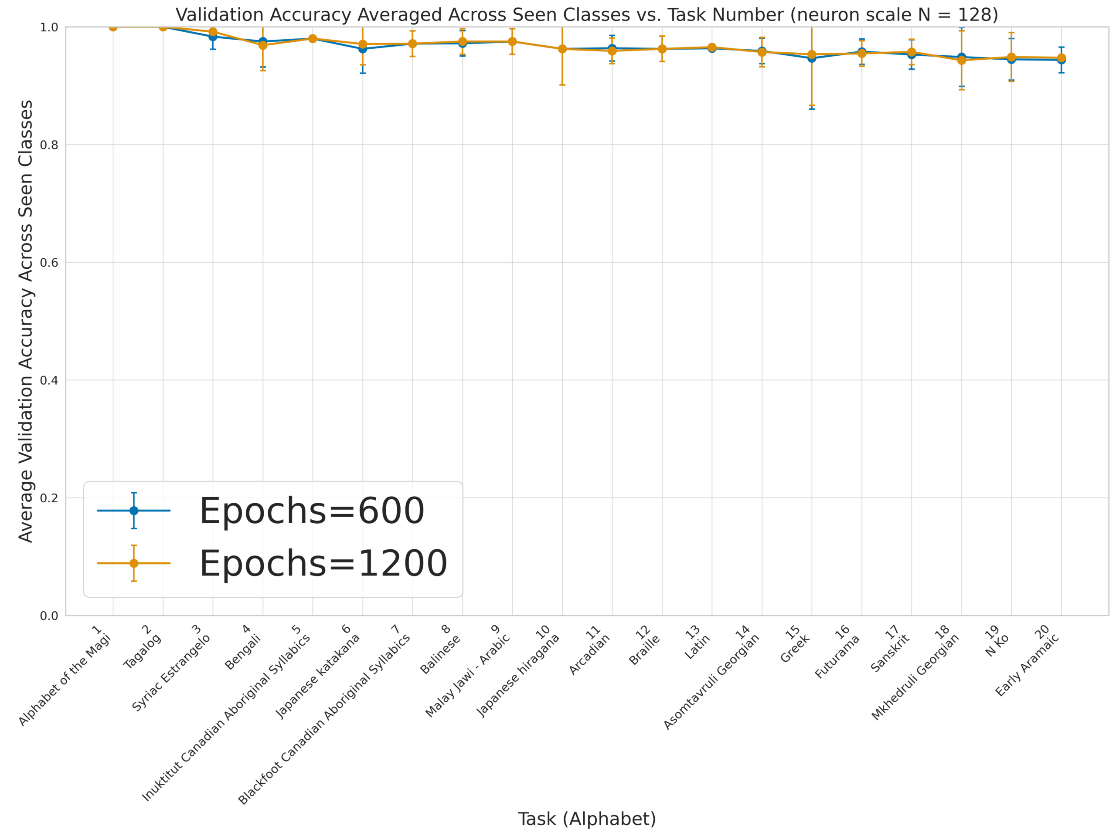Click the 0.8 y-axis tick label
1116x836 pixels.
(49, 145)
